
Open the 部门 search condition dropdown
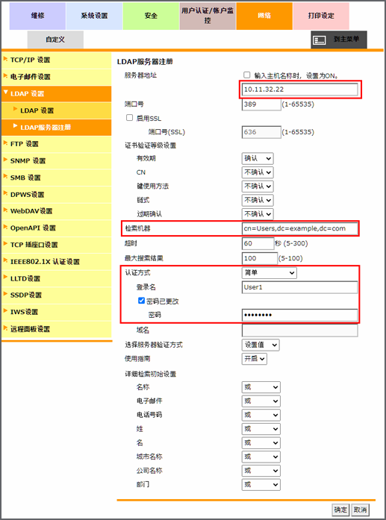click(261, 485)
